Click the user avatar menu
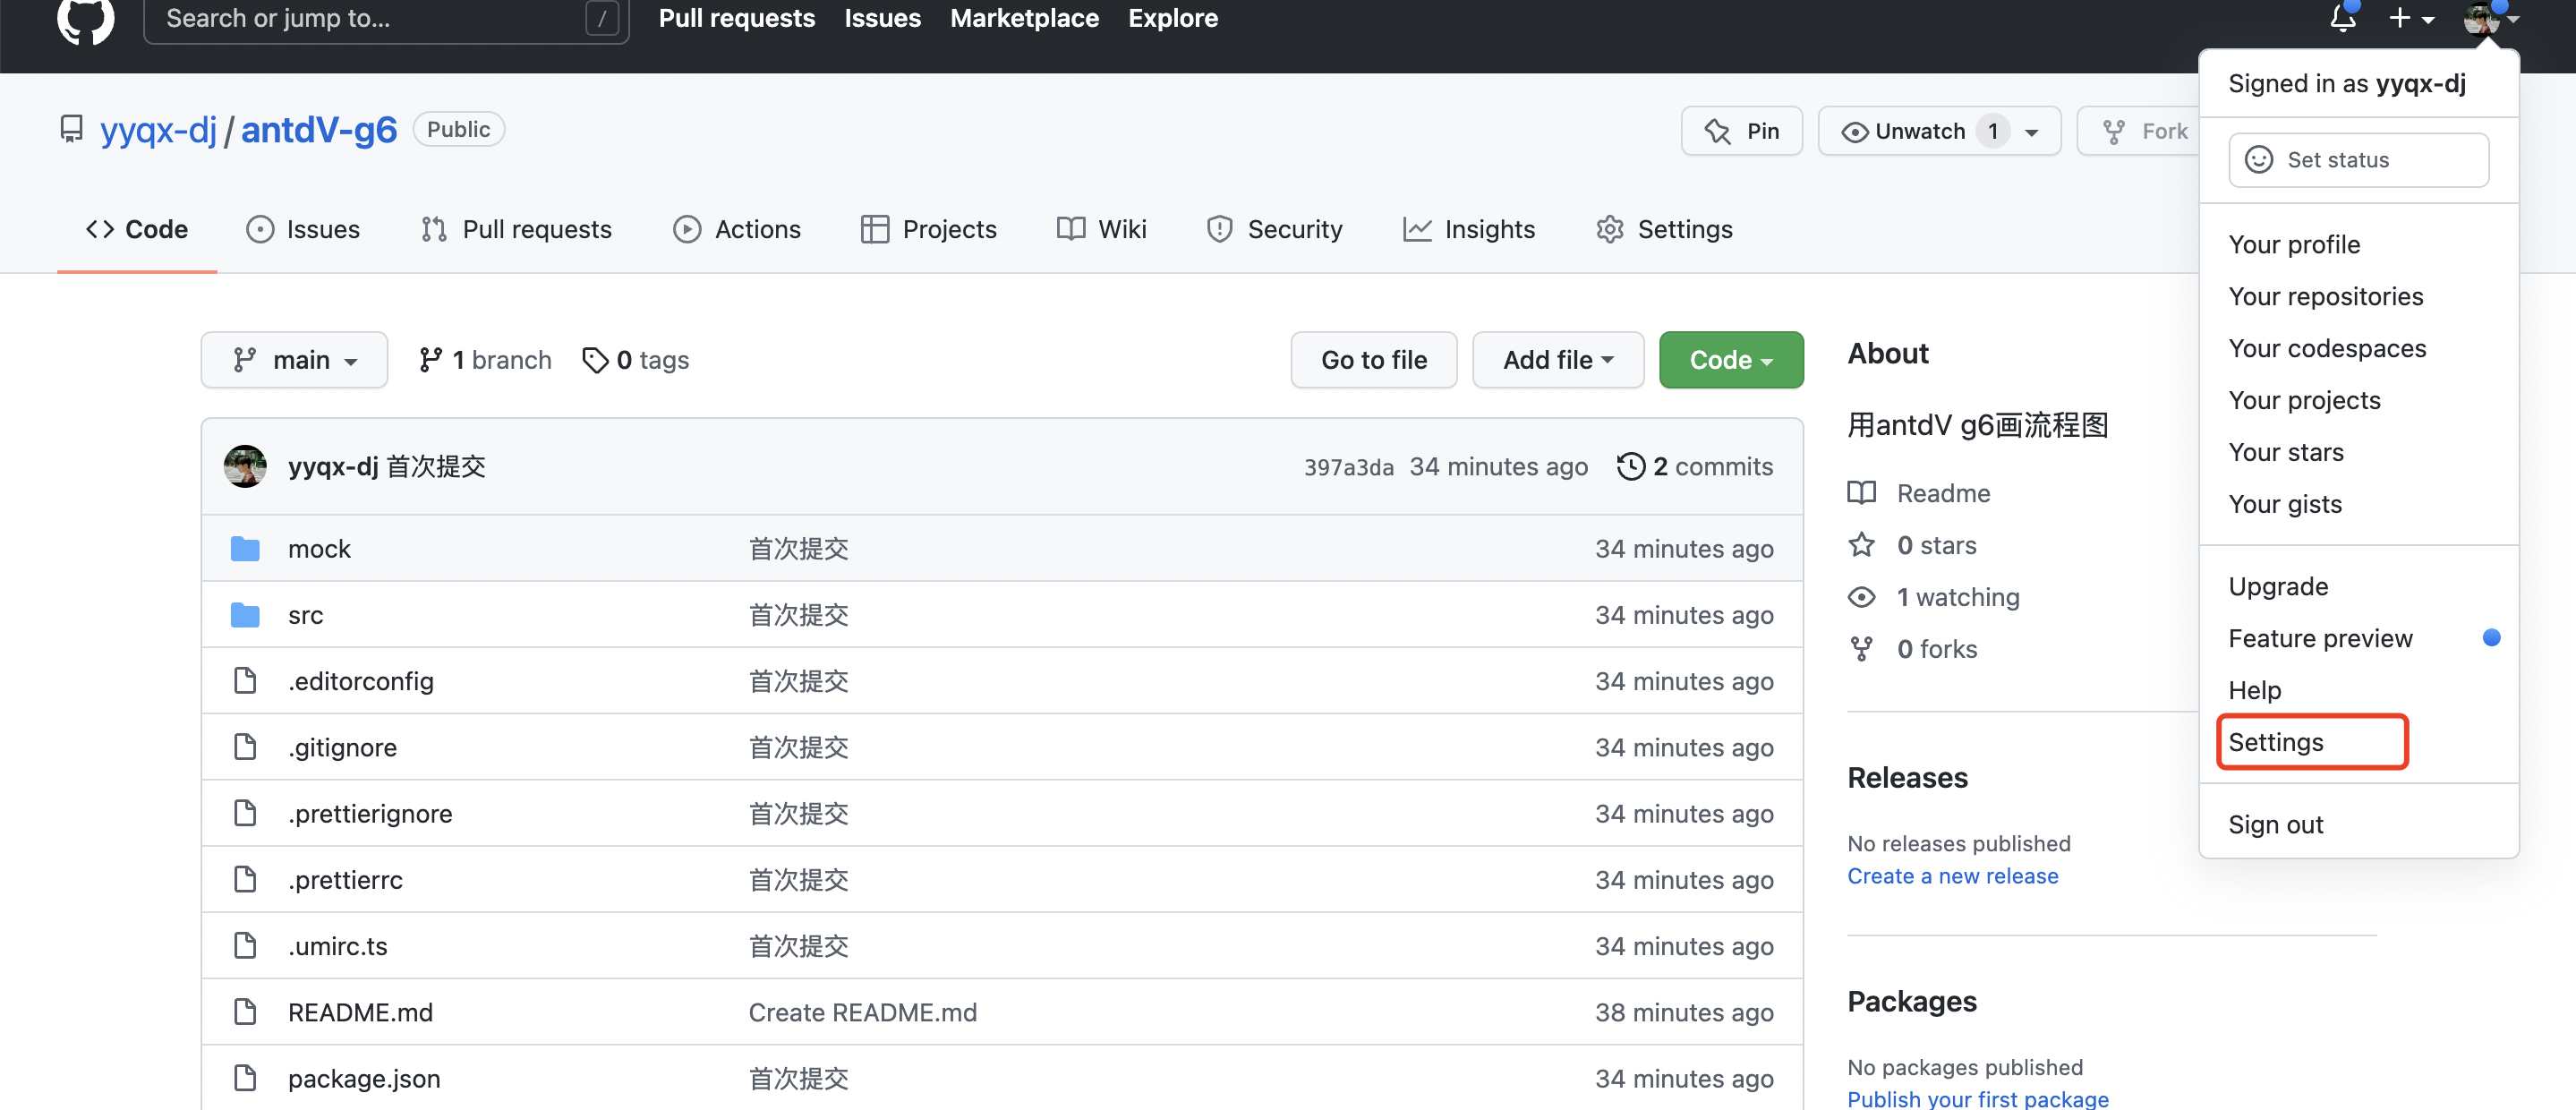Viewport: 2576px width, 1110px height. [x=2490, y=18]
